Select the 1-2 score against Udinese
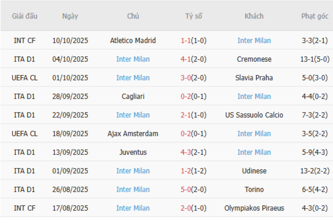 click(185, 171)
